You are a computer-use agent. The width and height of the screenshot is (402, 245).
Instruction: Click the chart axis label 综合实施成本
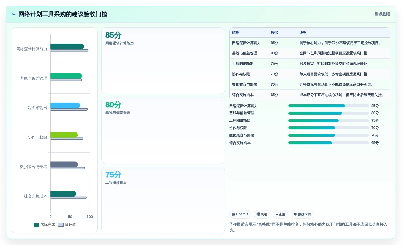coord(36,196)
